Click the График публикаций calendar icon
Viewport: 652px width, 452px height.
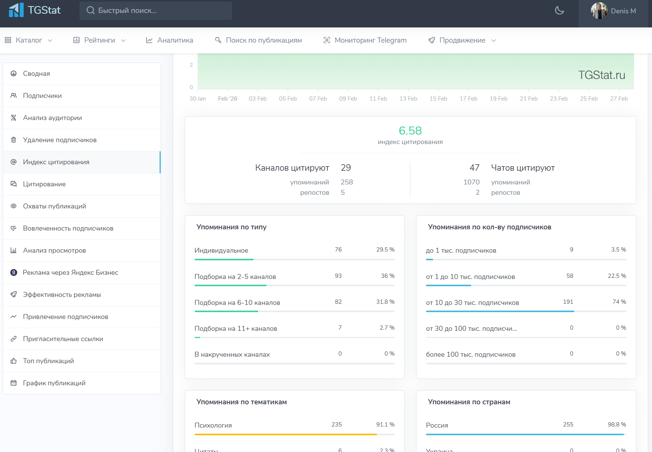(14, 383)
